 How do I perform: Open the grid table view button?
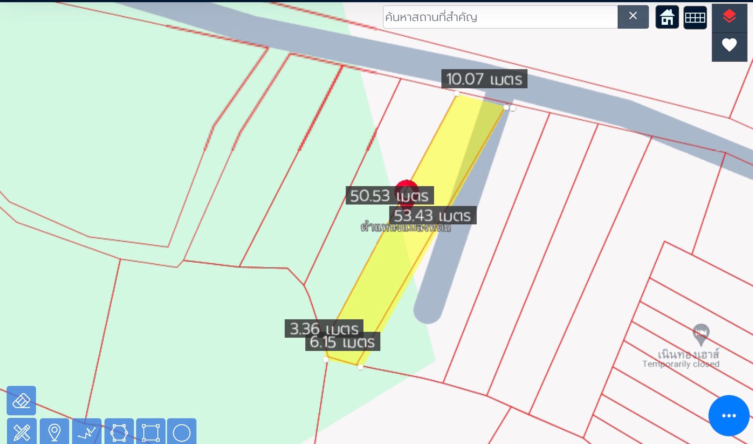[695, 17]
